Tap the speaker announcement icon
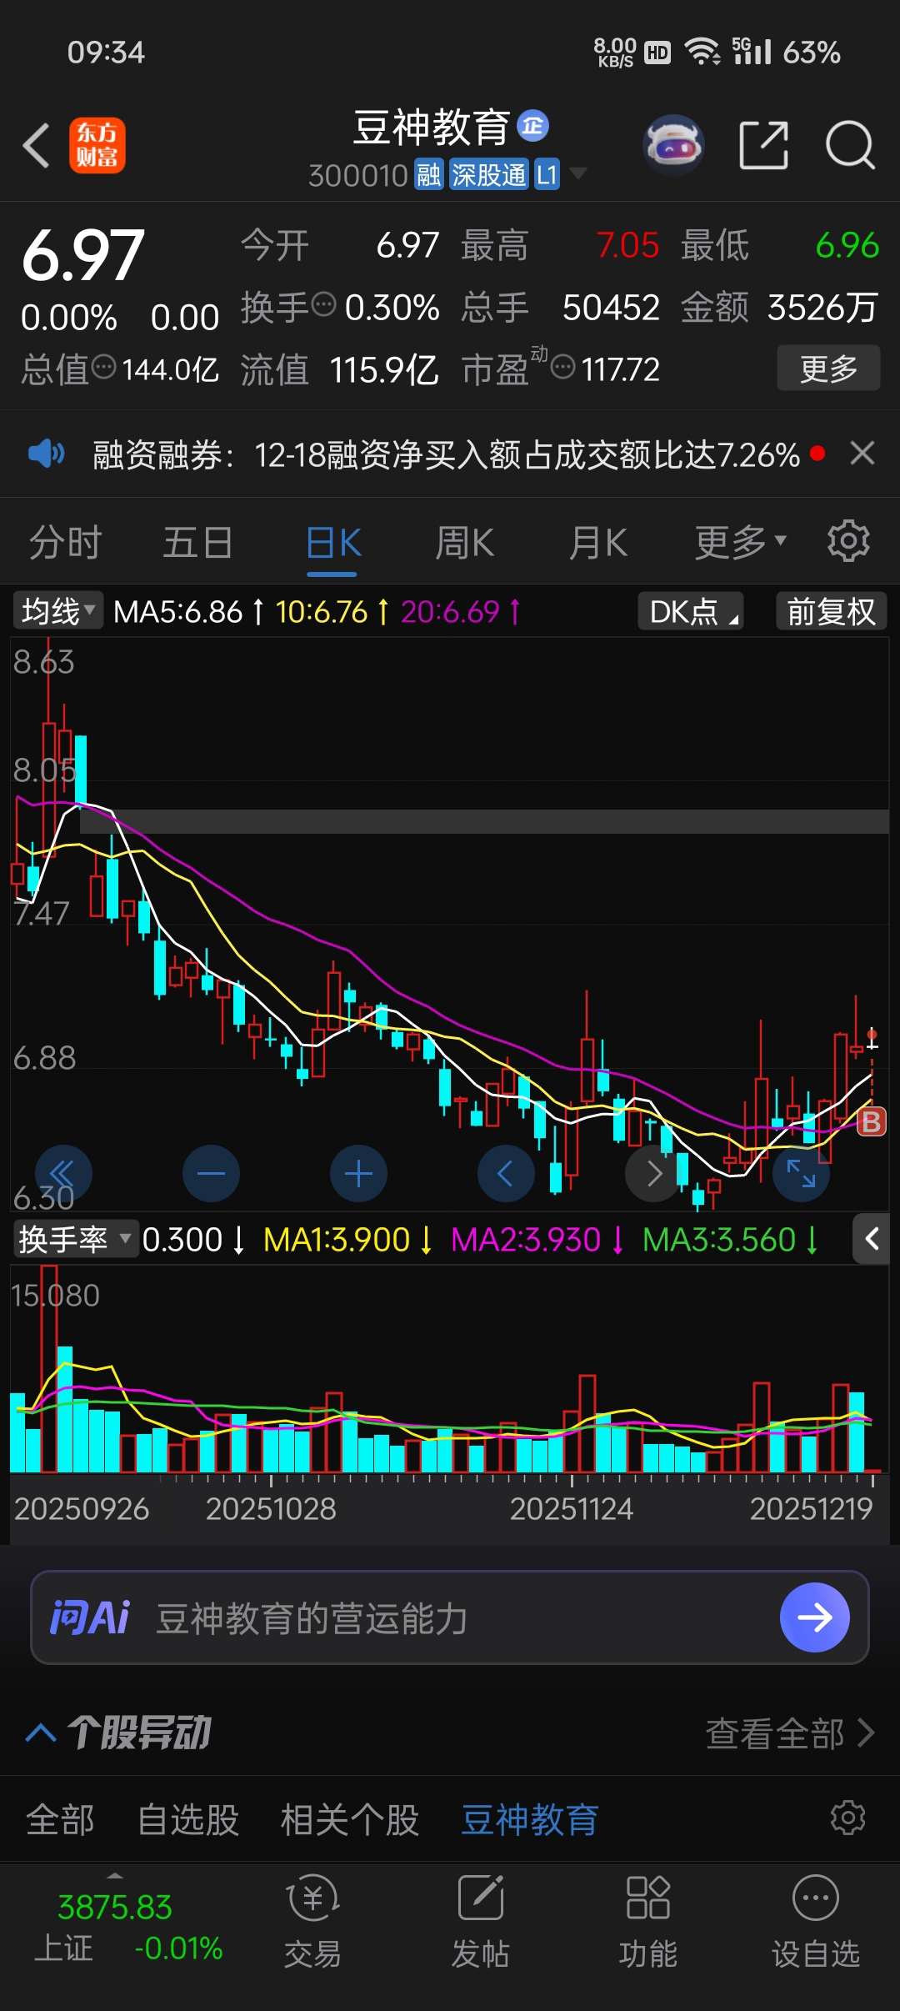This screenshot has height=2011, width=900. [x=46, y=454]
